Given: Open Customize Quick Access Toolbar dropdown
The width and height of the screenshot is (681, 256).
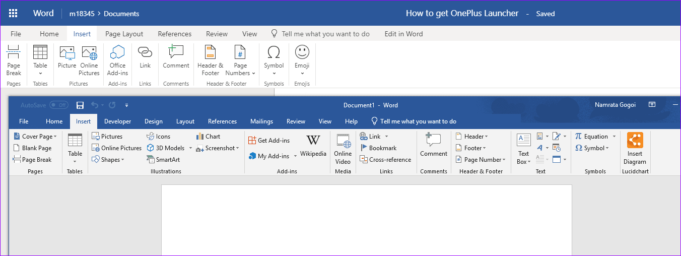Looking at the screenshot, I should pos(126,105).
